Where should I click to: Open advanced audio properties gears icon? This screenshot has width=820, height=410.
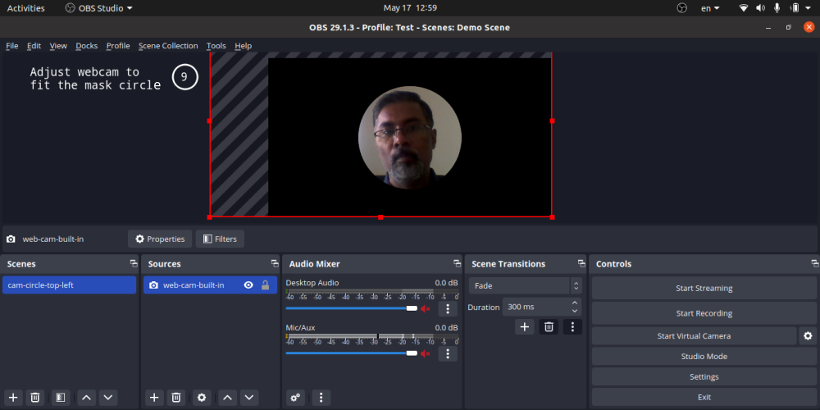[x=295, y=398]
